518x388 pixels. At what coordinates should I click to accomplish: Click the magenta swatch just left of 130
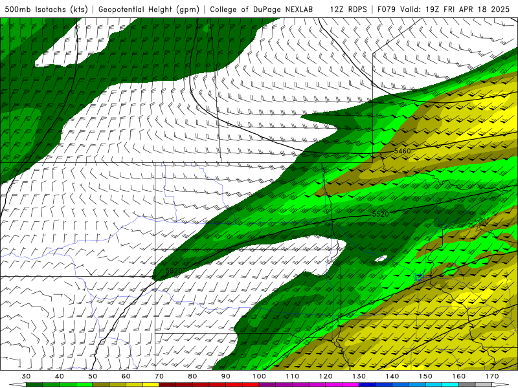(x=351, y=385)
